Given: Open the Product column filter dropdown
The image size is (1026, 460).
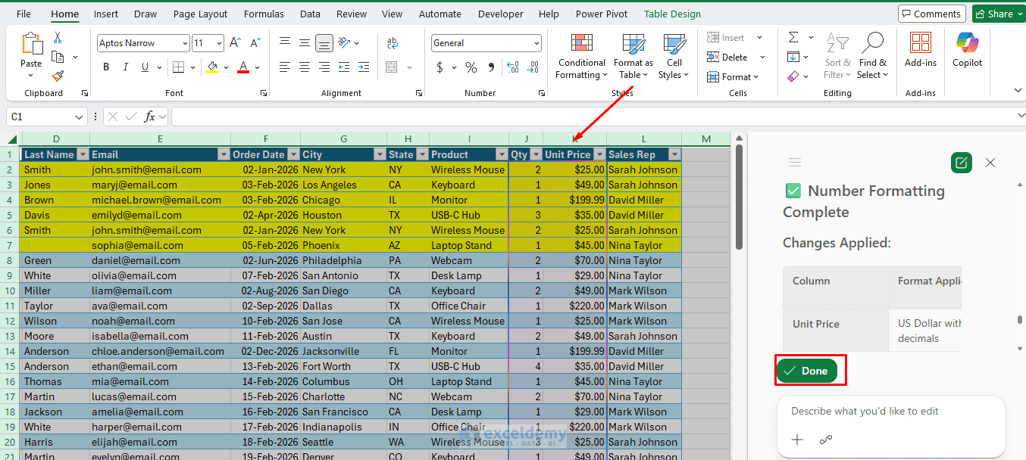Looking at the screenshot, I should click(x=502, y=154).
